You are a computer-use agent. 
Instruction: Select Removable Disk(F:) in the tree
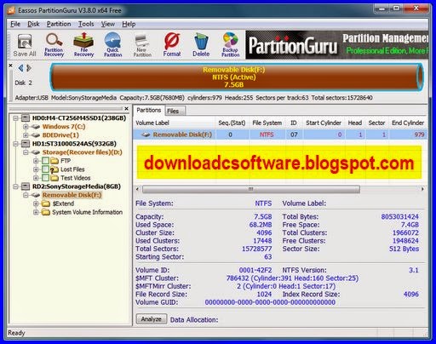(x=72, y=195)
